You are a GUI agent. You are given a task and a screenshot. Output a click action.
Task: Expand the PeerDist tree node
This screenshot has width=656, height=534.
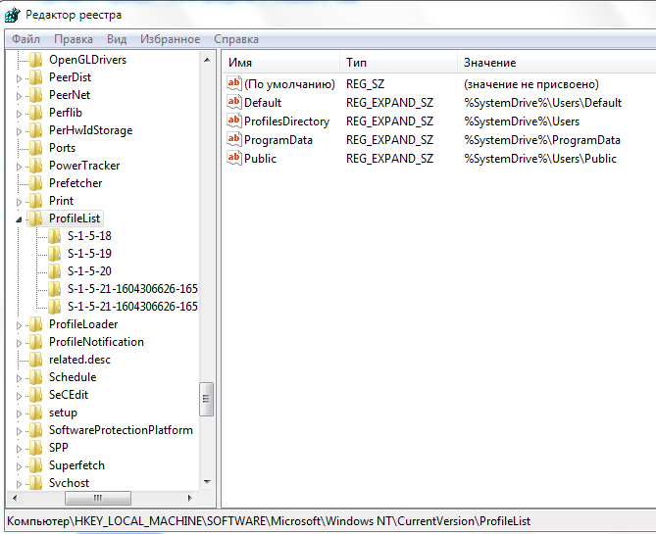(x=19, y=78)
